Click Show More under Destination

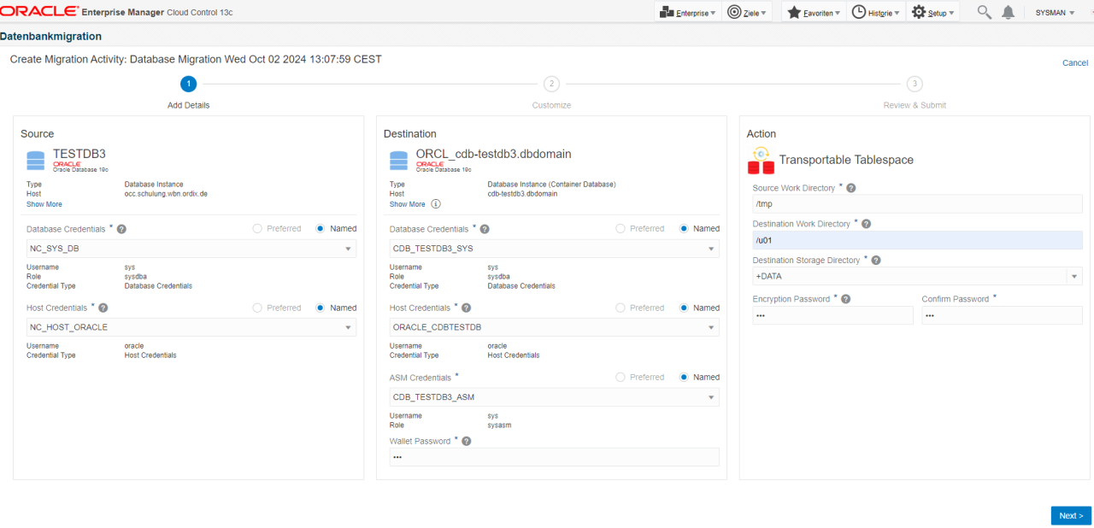408,204
